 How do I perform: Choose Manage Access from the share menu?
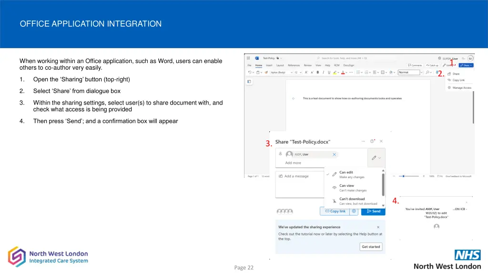[459, 88]
